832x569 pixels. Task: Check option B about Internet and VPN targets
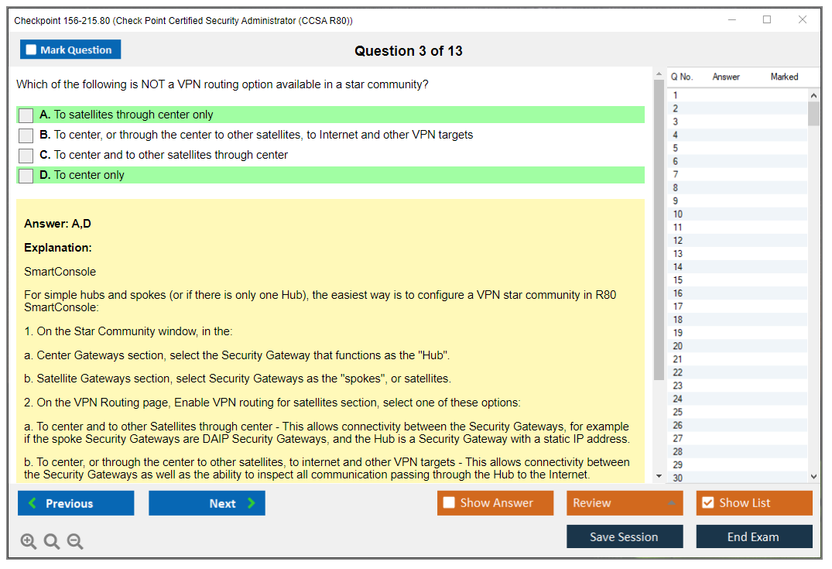coord(26,135)
